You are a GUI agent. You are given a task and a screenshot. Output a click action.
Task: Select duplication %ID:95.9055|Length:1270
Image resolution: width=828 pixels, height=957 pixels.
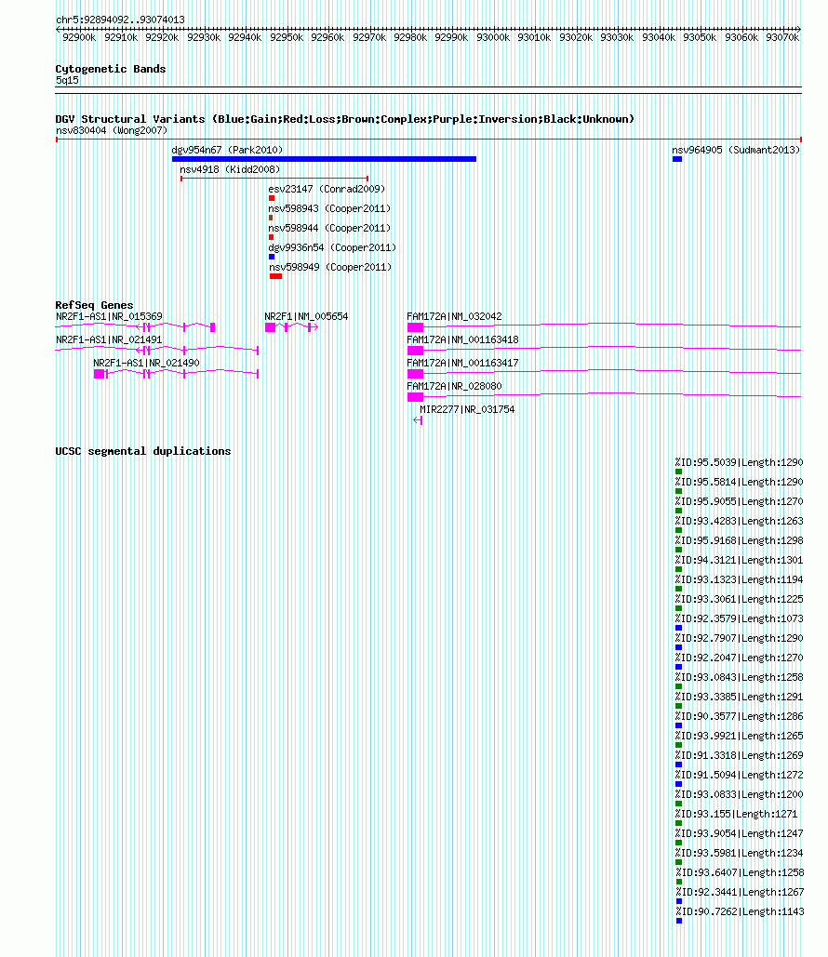[x=739, y=501]
